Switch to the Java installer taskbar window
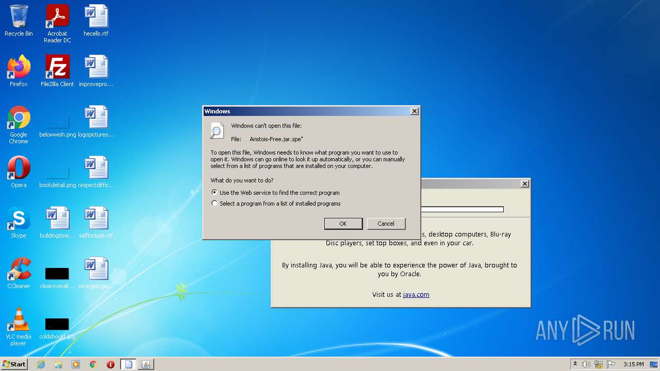660x371 pixels. click(x=146, y=364)
